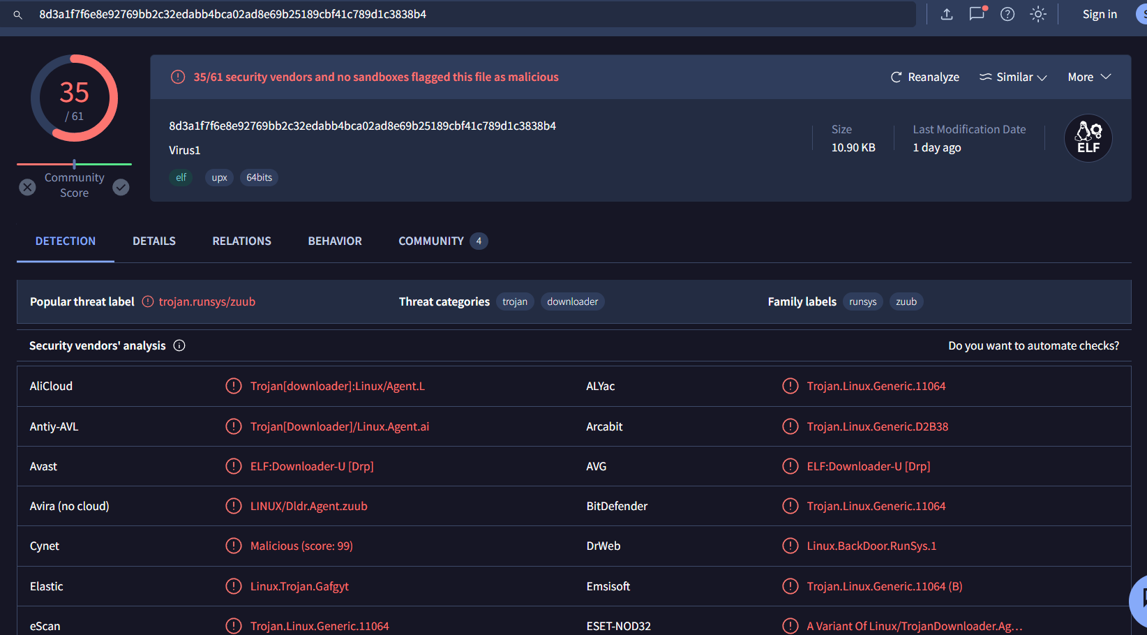1147x635 pixels.
Task: Click the ELF file type icon
Action: 1088,138
